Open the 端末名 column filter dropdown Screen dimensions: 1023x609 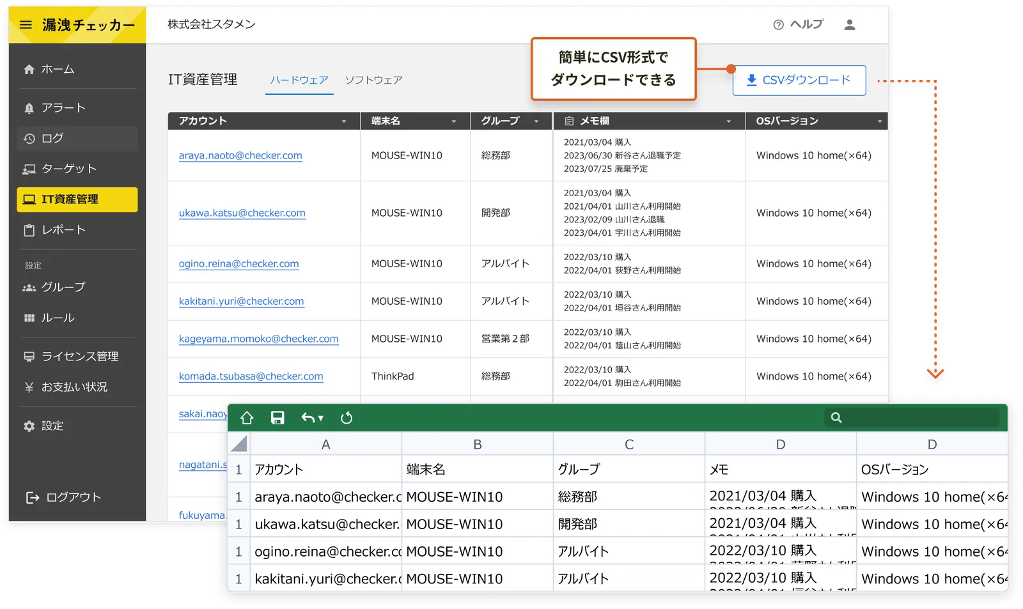pyautogui.click(x=454, y=121)
